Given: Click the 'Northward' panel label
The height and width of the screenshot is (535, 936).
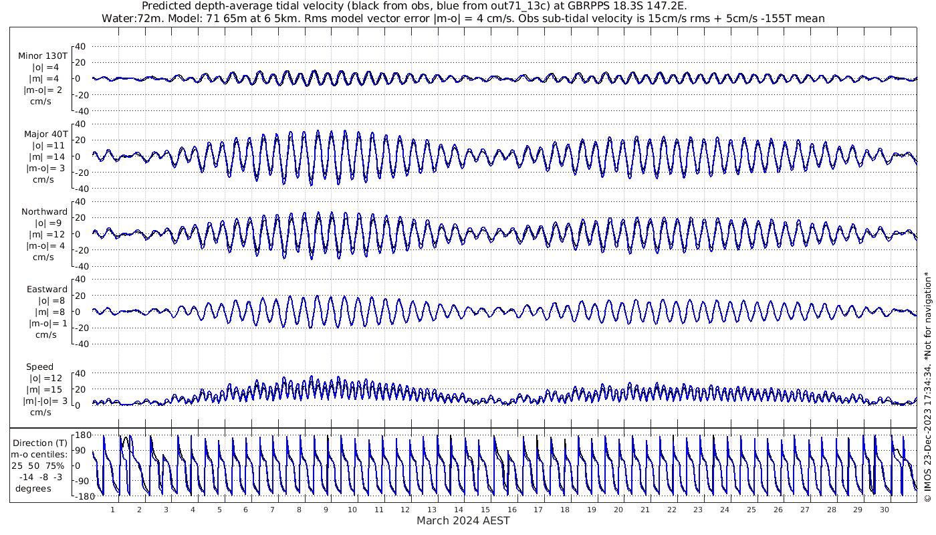Looking at the screenshot, I should 44,211.
